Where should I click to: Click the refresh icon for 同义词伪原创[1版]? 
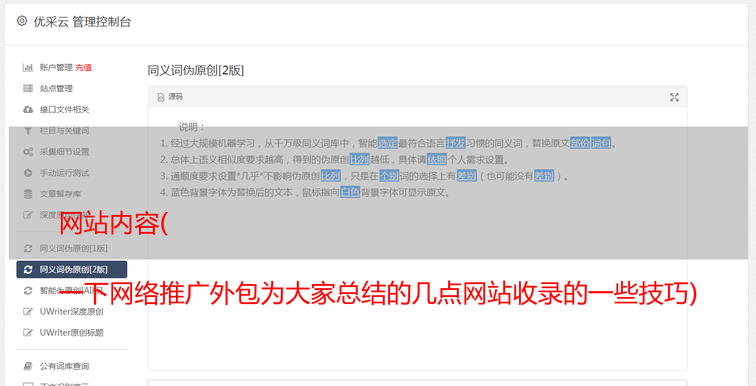tap(28, 248)
